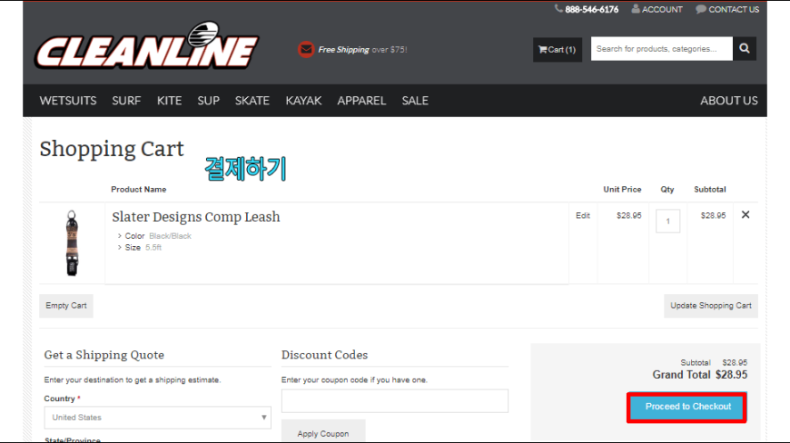The width and height of the screenshot is (790, 443).
Task: Click the Unit Price $28.95 cell
Action: pyautogui.click(x=628, y=215)
